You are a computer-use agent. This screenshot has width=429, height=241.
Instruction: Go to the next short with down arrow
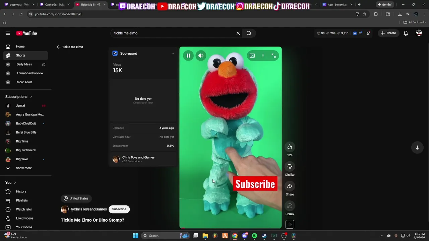[x=417, y=148]
